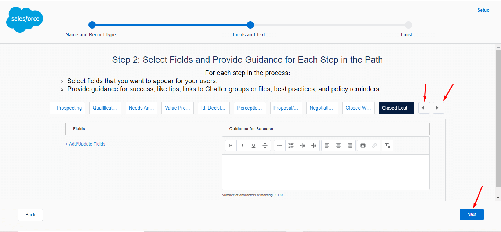
Task: Click the Next button
Action: click(x=472, y=214)
